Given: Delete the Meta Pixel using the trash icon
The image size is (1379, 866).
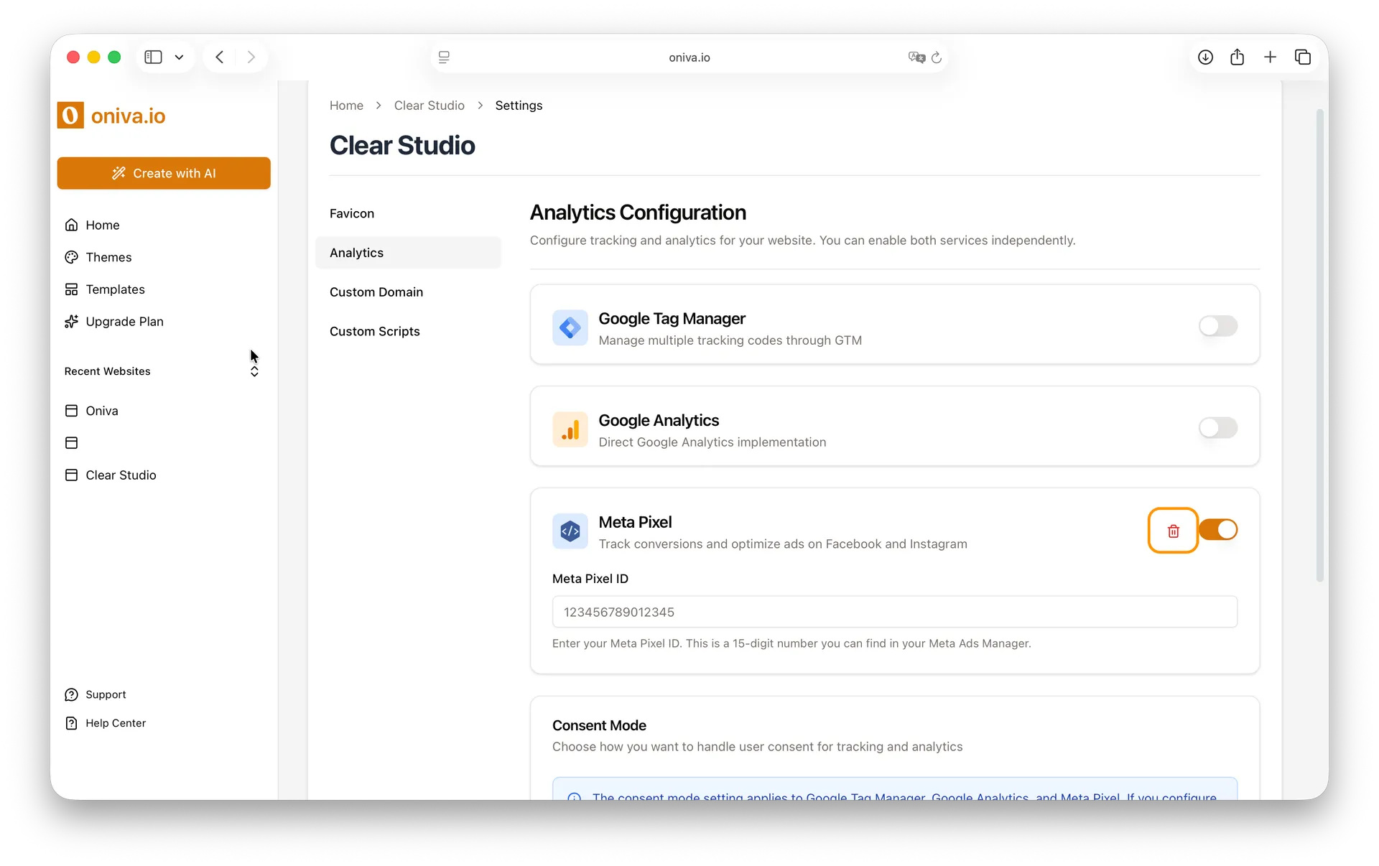Looking at the screenshot, I should [1173, 531].
